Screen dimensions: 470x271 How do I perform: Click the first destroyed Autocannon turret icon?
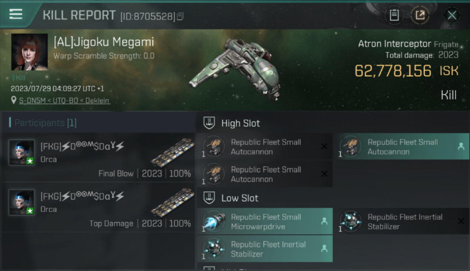214,146
